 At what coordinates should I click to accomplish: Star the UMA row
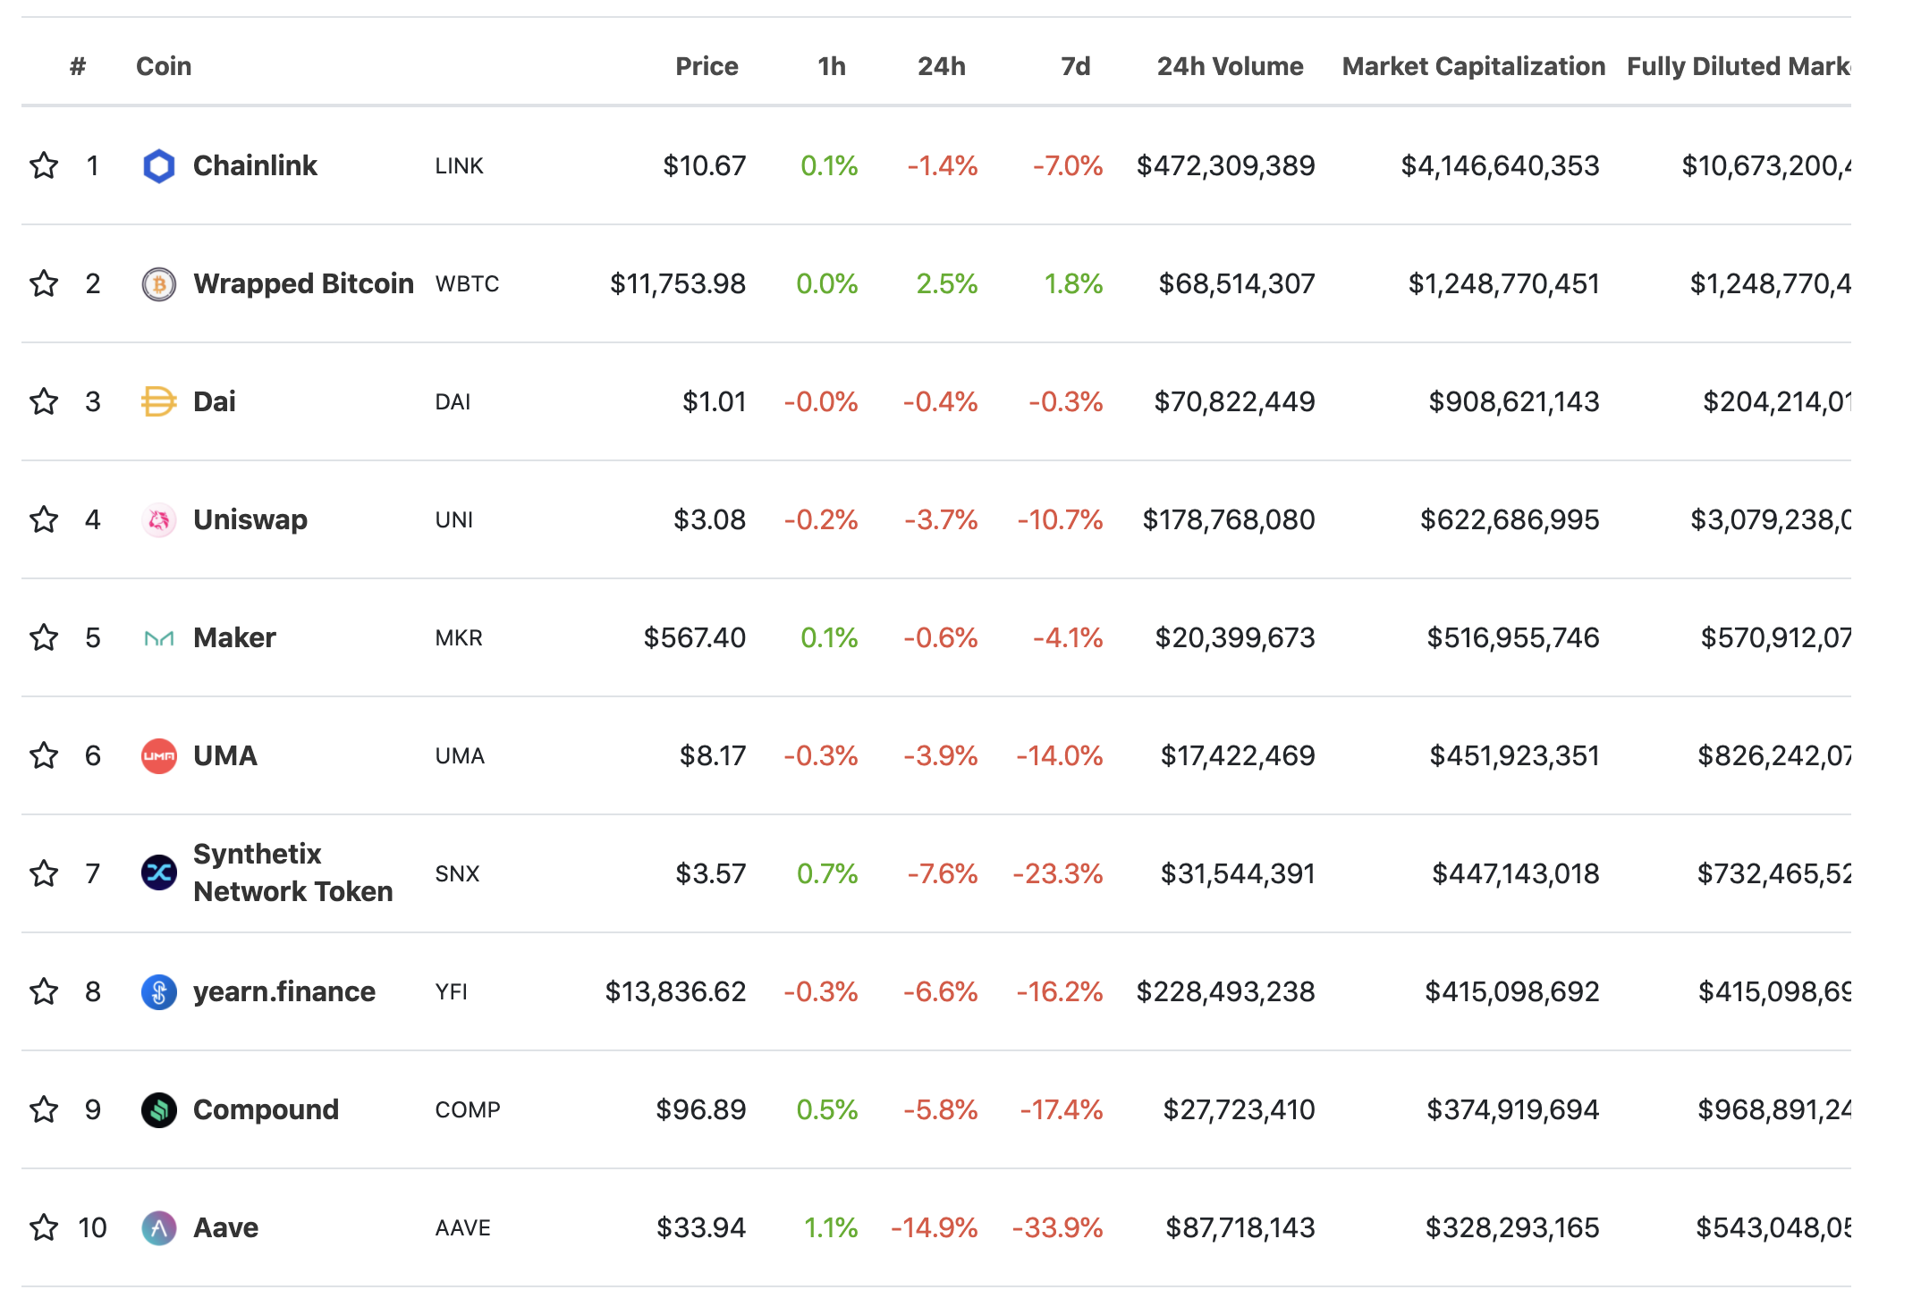[x=44, y=755]
